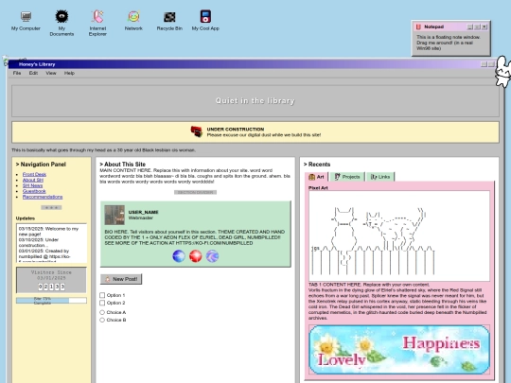Image resolution: width=511 pixels, height=383 pixels.
Task: Click the '> Recents' heading
Action: (x=317, y=165)
